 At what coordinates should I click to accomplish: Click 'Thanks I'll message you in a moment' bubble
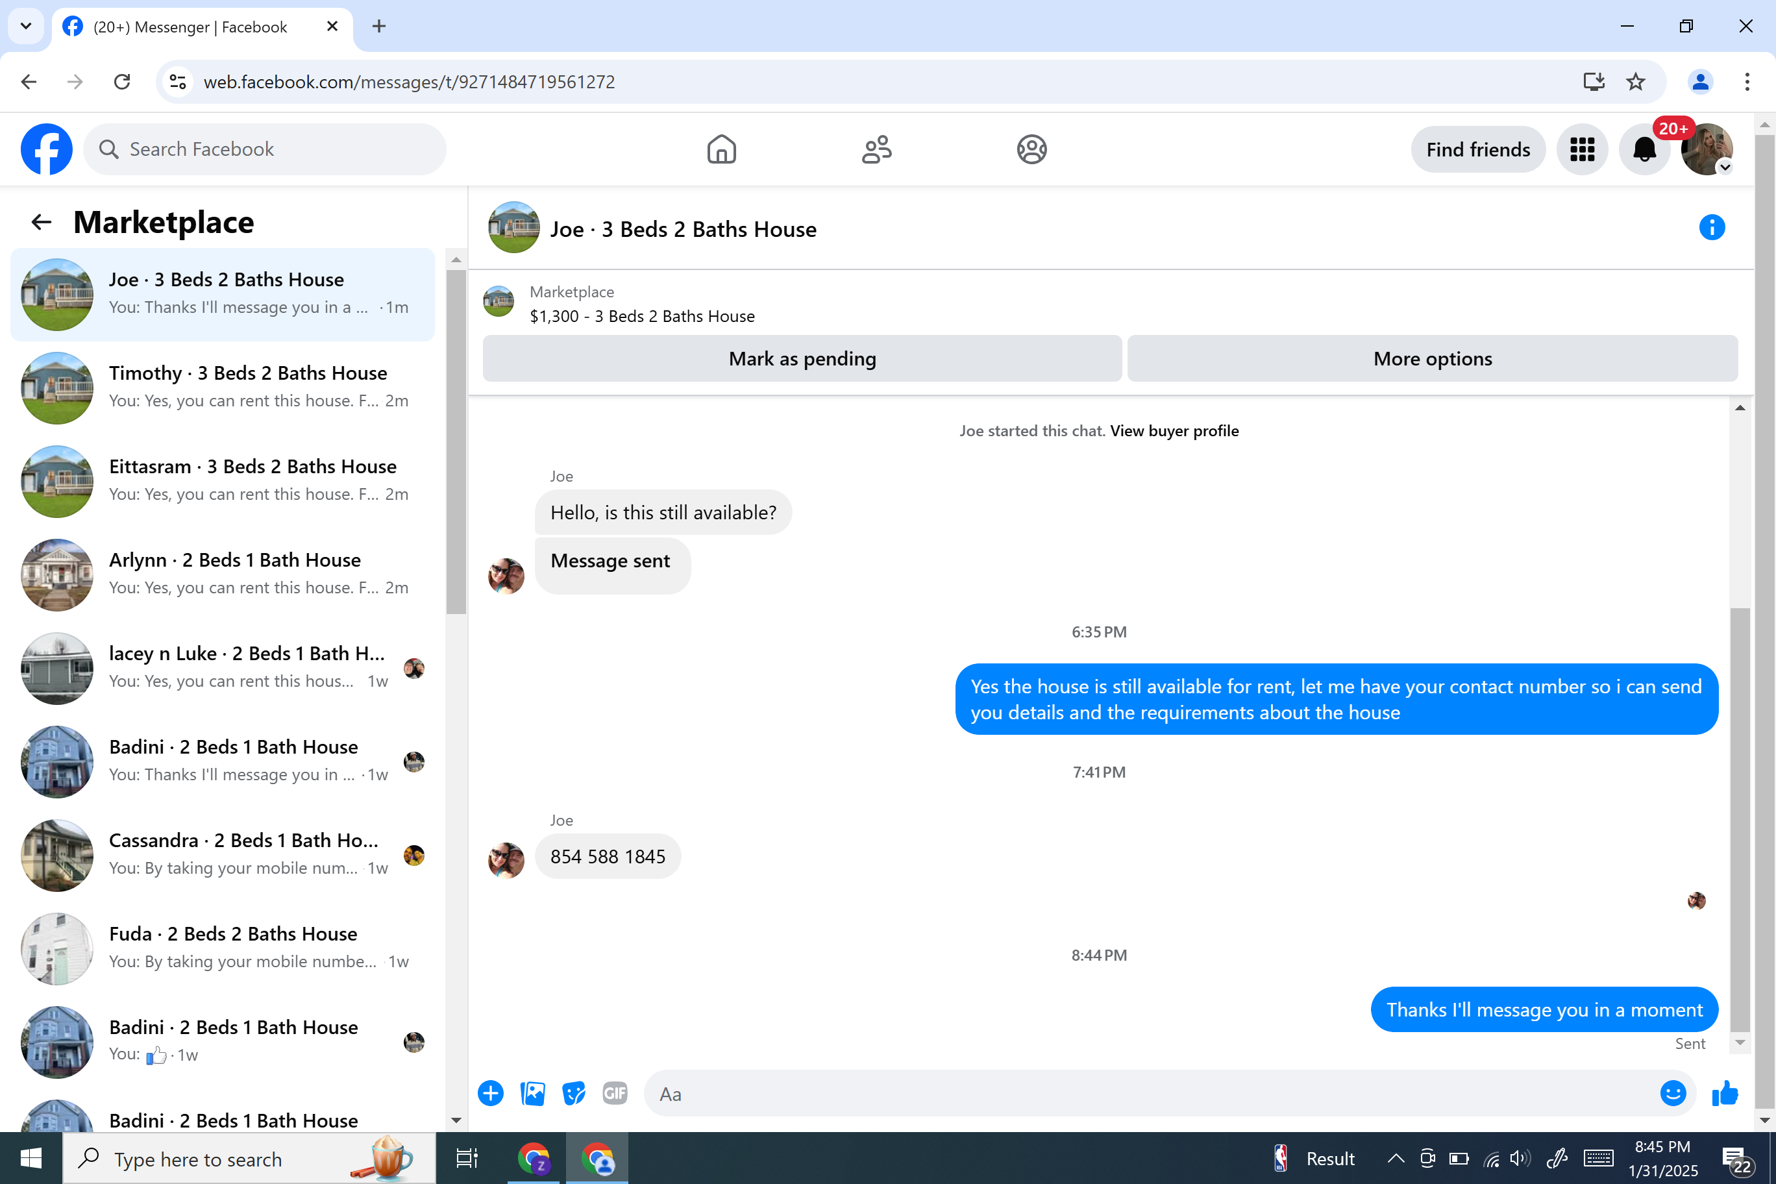(1544, 1009)
